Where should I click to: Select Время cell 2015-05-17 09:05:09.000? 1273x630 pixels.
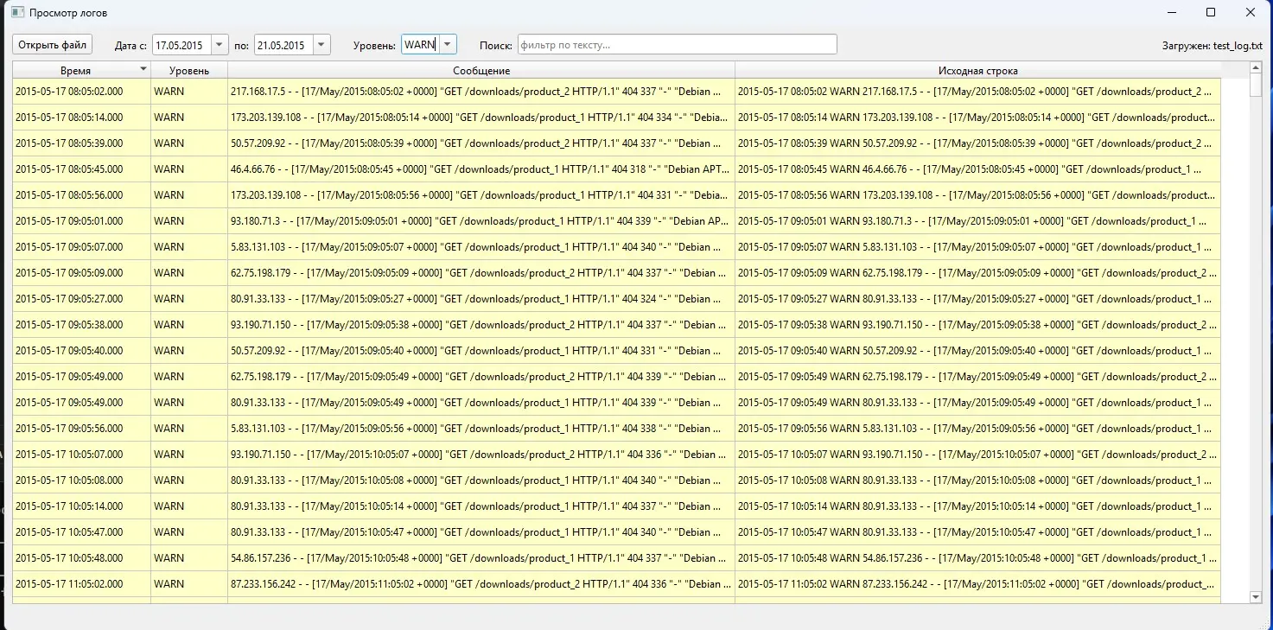pyautogui.click(x=81, y=273)
